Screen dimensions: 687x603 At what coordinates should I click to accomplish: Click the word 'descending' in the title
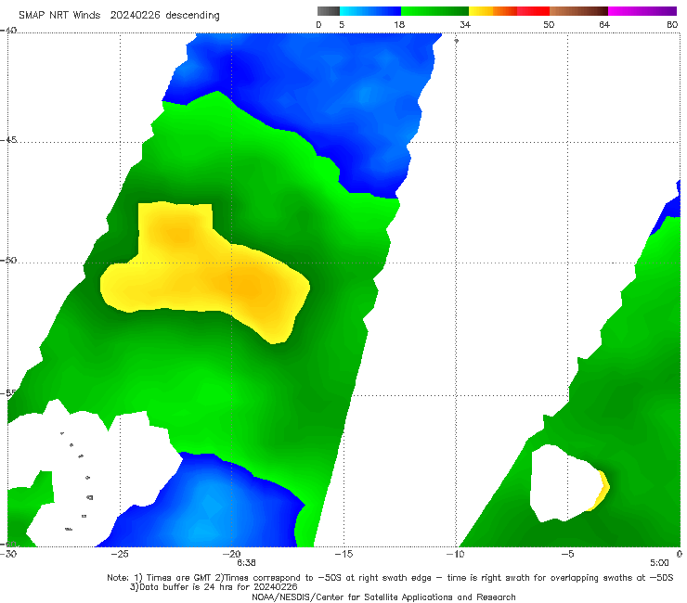(192, 16)
